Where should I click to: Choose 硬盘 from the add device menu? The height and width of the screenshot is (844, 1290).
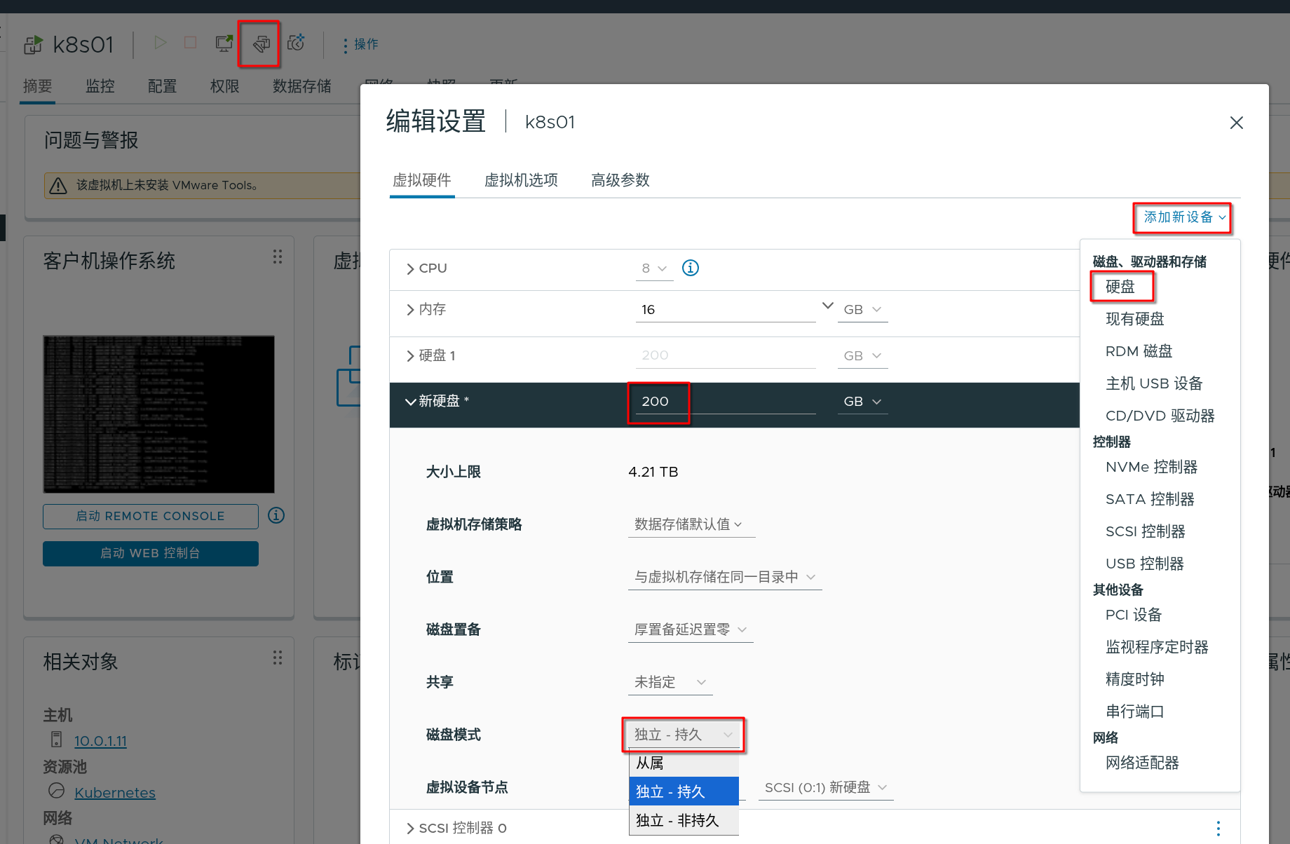1120,287
